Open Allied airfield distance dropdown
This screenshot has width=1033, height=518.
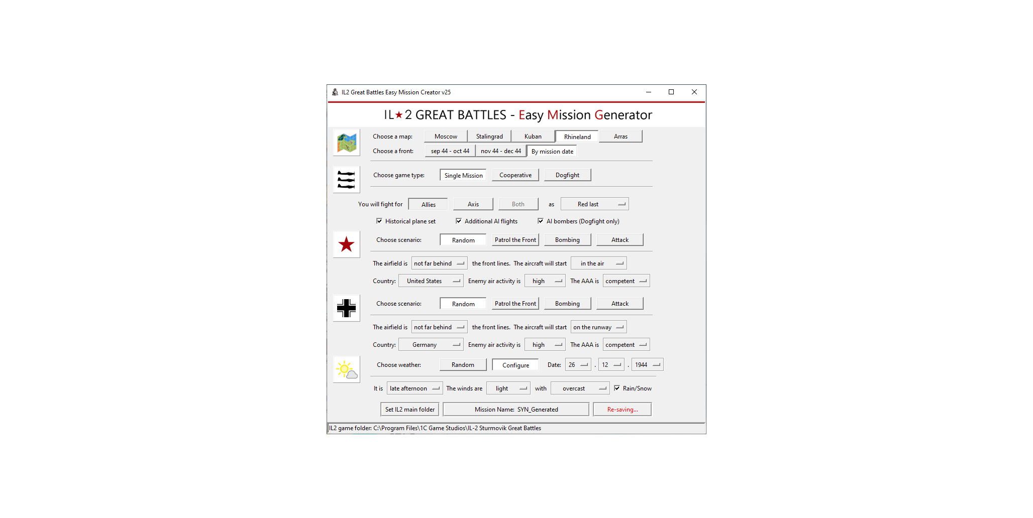point(440,264)
